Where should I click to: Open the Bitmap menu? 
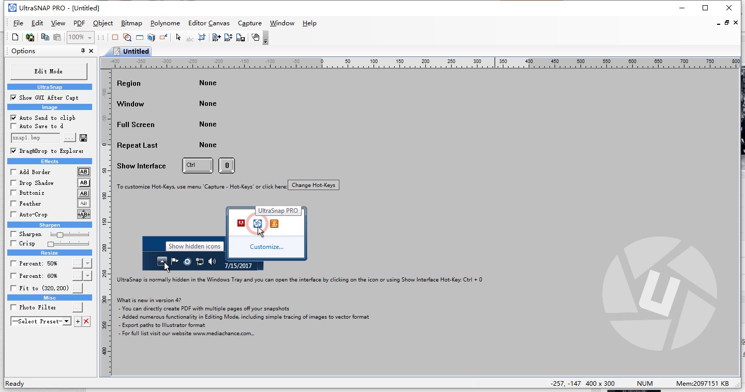131,23
